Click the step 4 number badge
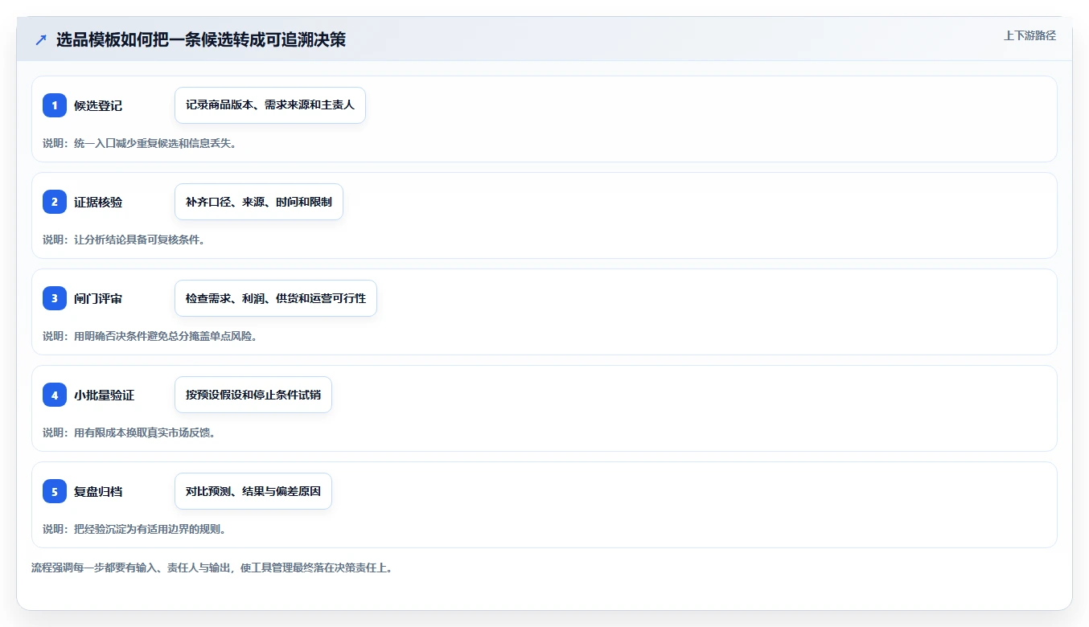This screenshot has height=627, width=1089. pyautogui.click(x=55, y=395)
